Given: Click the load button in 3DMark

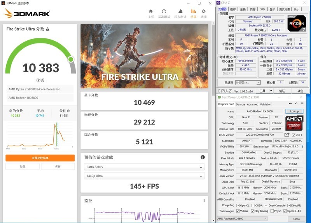Looking at the screenshot, I should [23, 166].
